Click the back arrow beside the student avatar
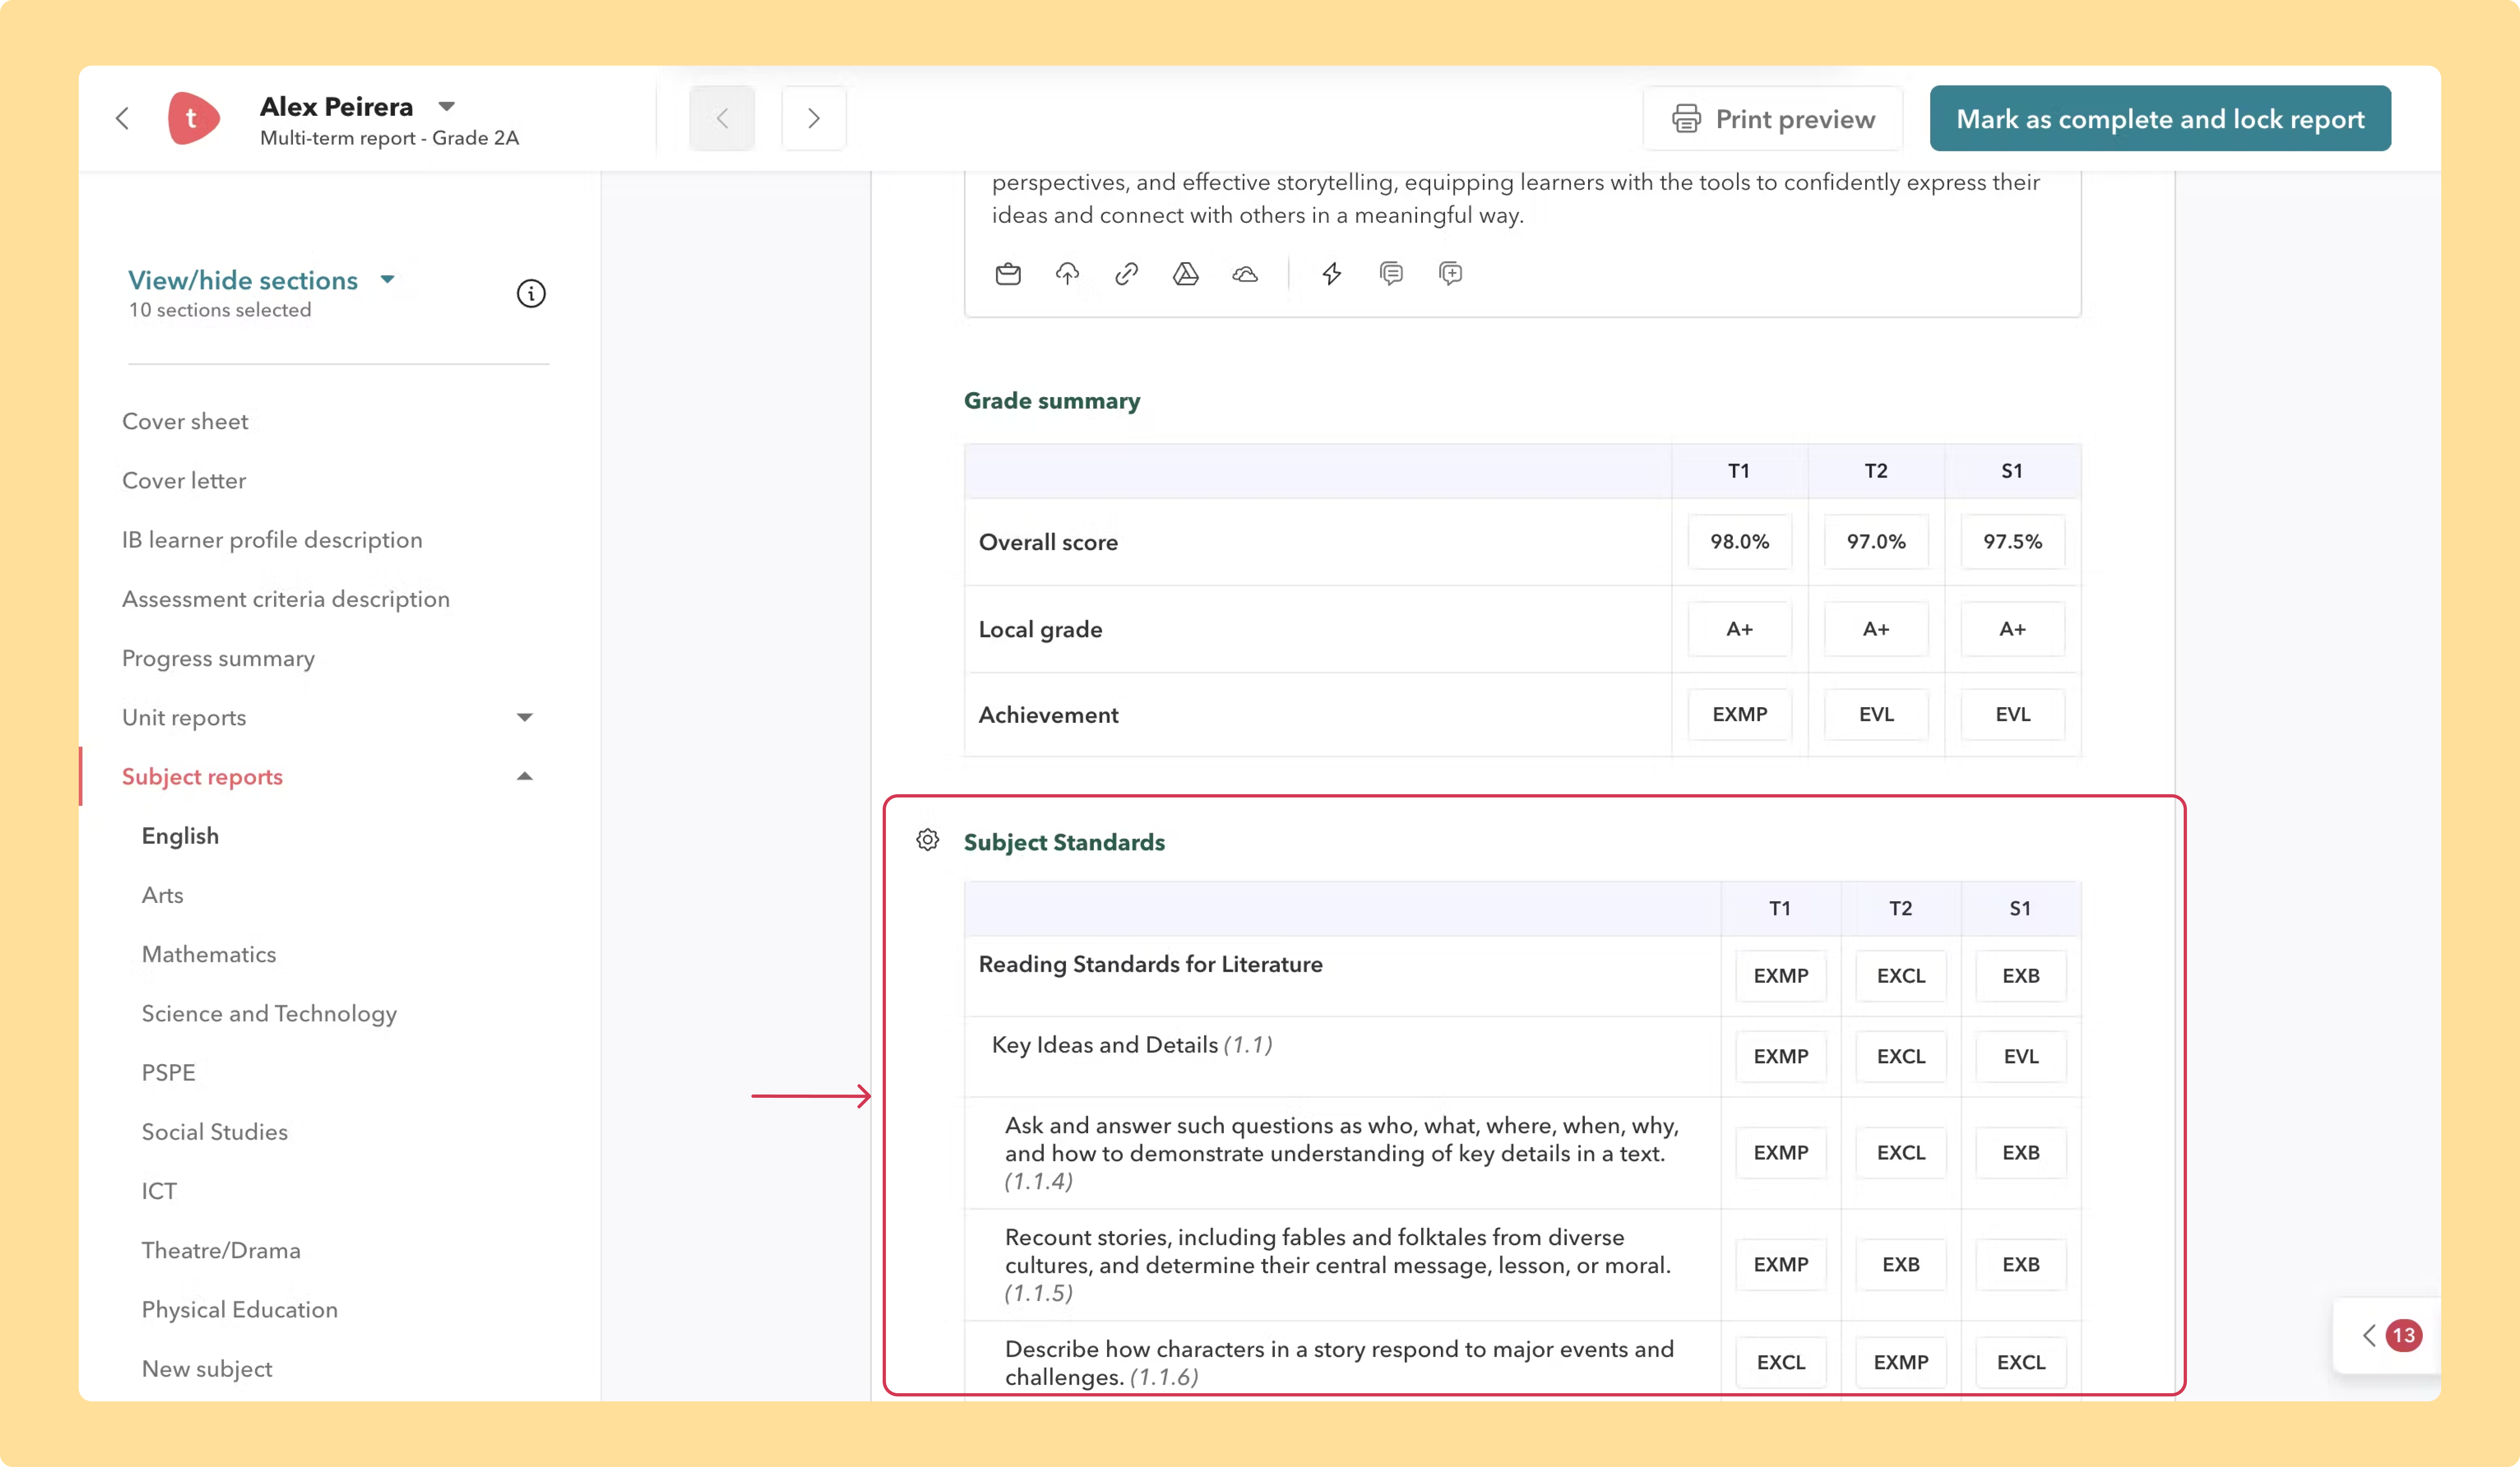 [122, 119]
